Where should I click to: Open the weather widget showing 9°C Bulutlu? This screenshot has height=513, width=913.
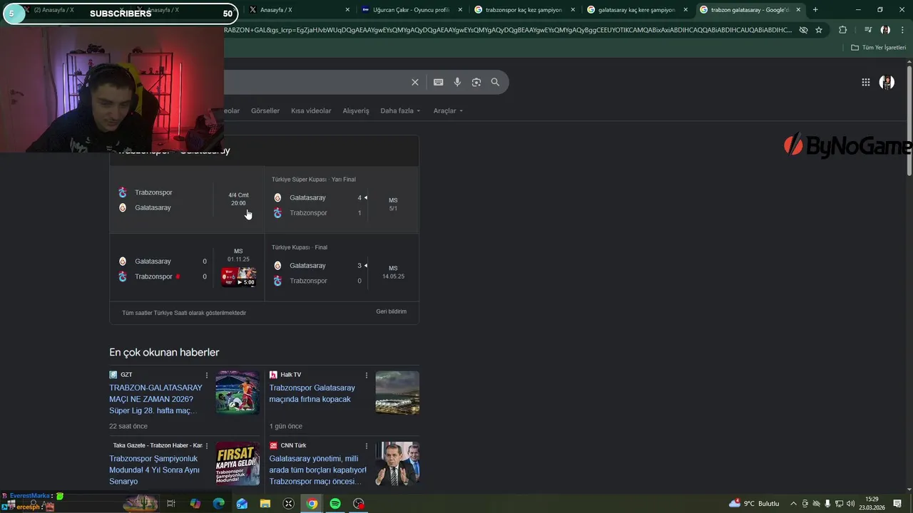(754, 504)
